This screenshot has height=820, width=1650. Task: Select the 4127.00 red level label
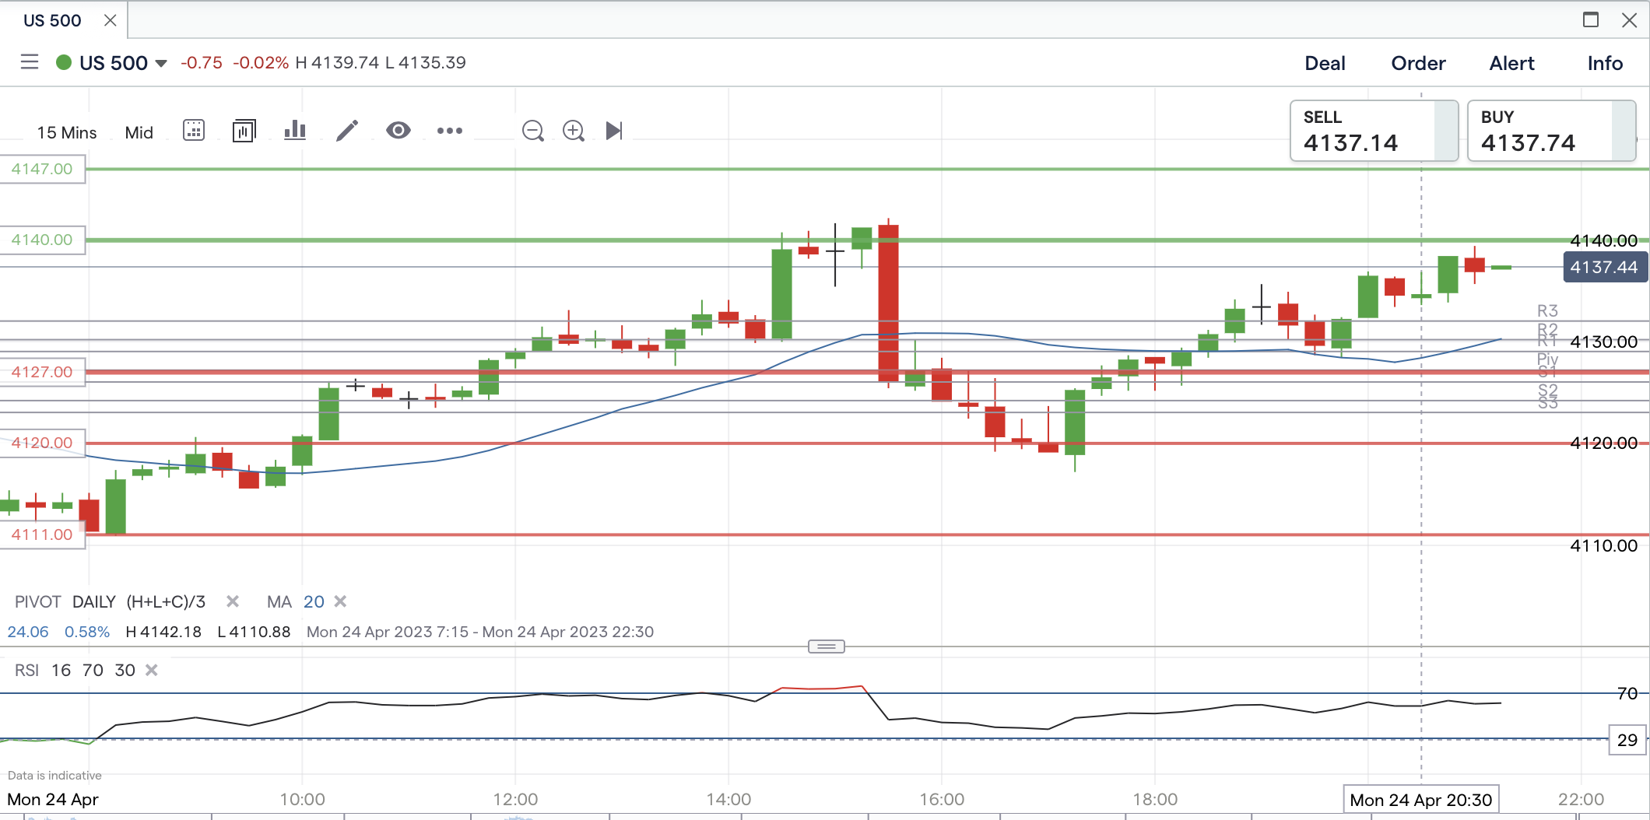pos(42,372)
